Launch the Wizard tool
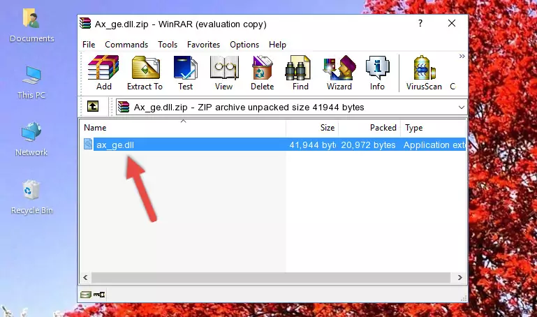This screenshot has height=317, width=537. [339, 73]
